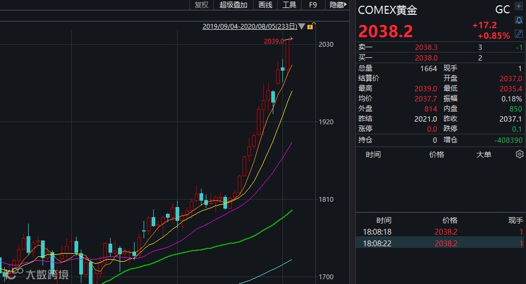Click the 振幅 value 0.18%
This screenshot has height=284, width=526.
coord(512,99)
